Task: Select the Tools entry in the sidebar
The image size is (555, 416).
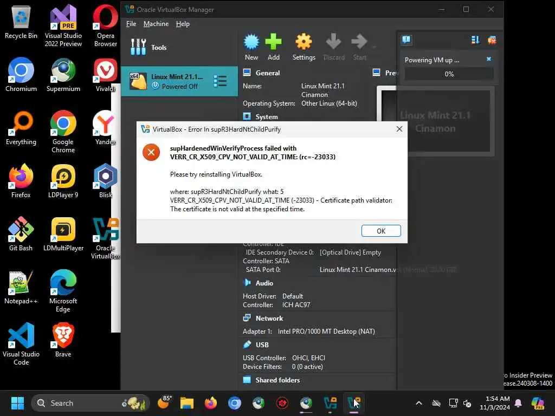Action: (179, 47)
